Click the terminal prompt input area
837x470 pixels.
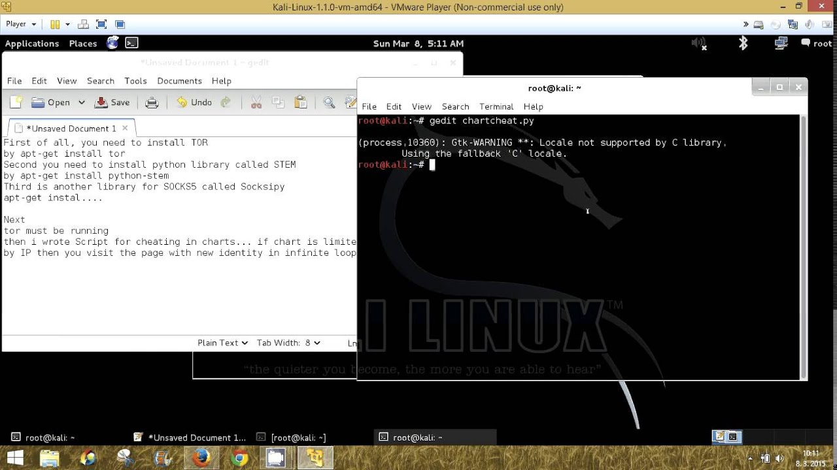point(432,164)
